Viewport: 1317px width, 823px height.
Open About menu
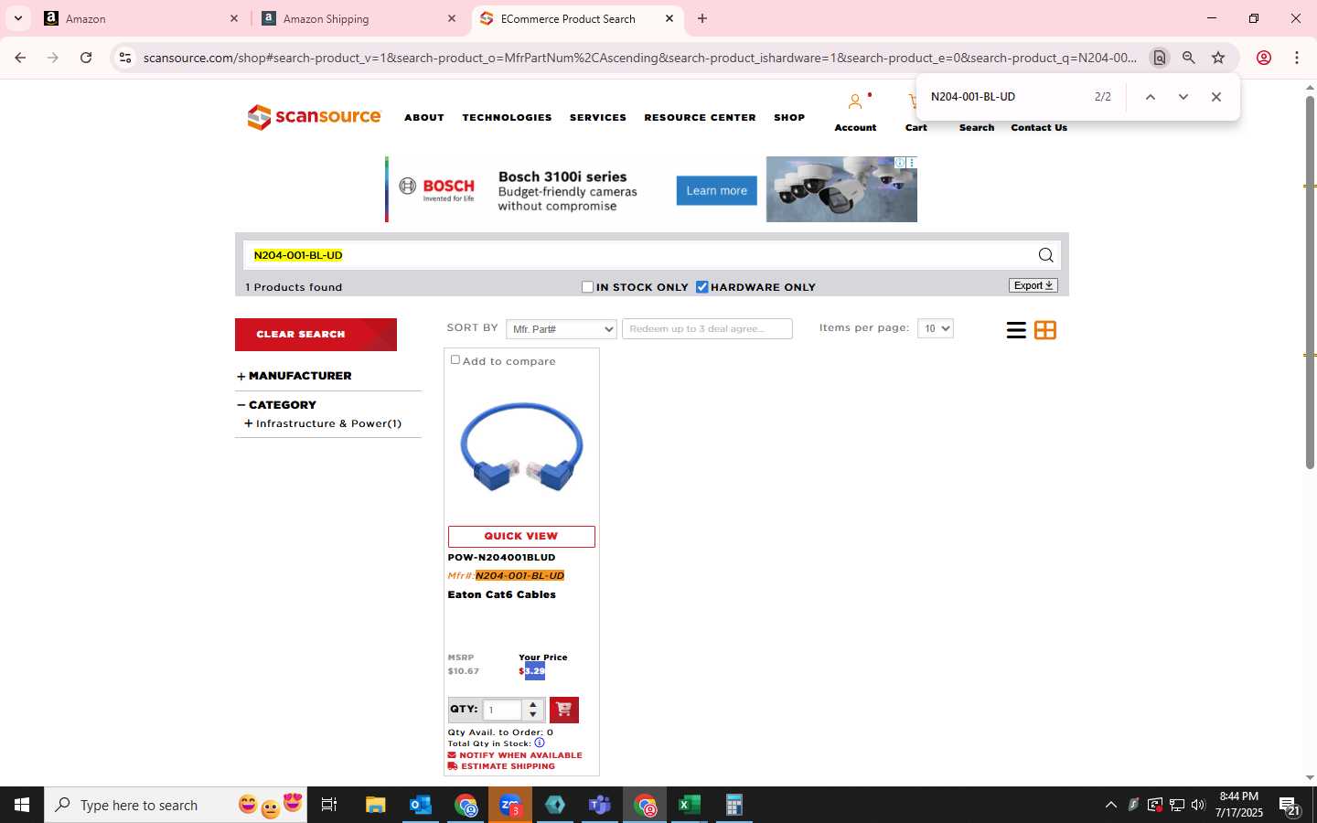coord(424,118)
